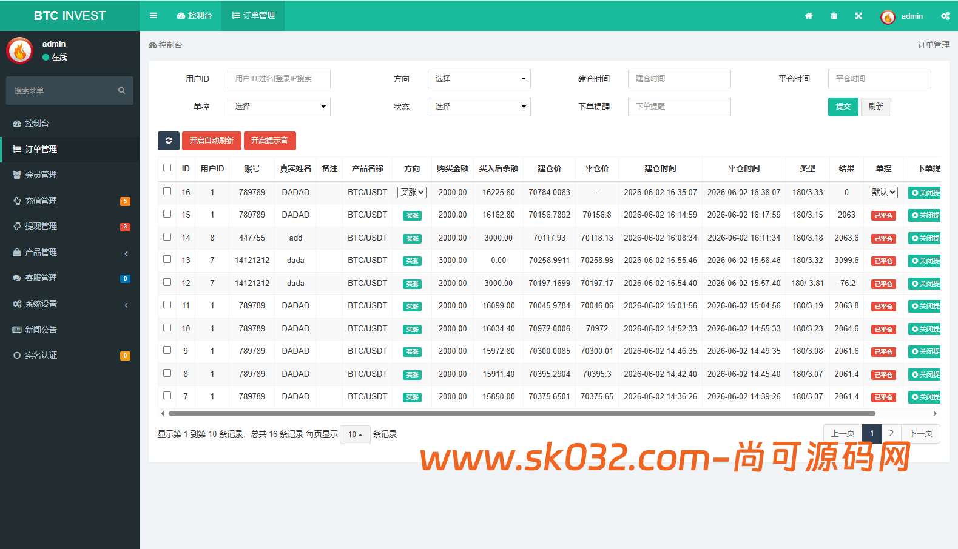958x549 pixels.
Task: Click the sidebar admin flame avatar
Action: tap(19, 51)
